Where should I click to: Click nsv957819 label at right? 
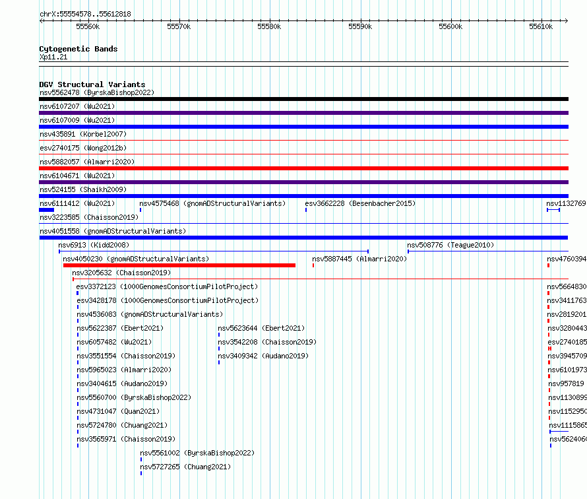pos(566,383)
